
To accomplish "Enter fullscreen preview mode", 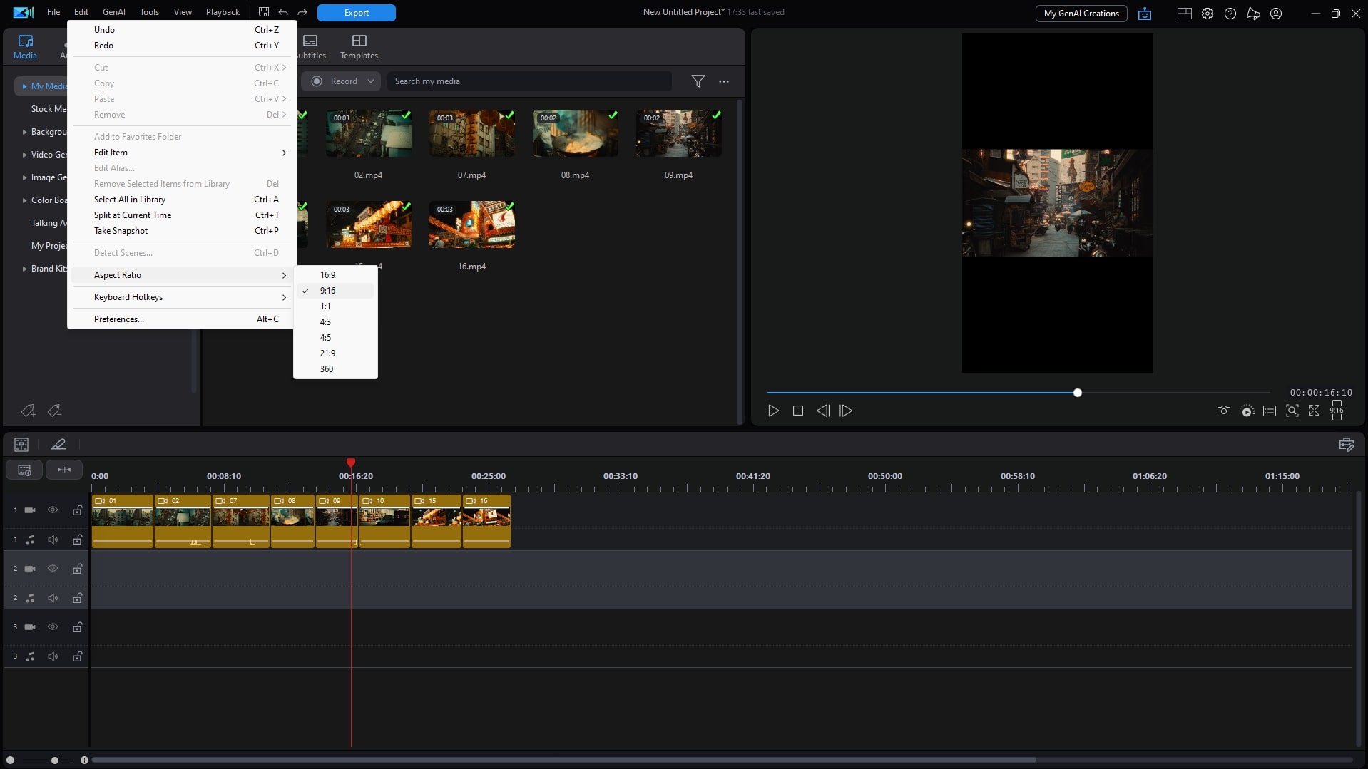I will [x=1315, y=411].
